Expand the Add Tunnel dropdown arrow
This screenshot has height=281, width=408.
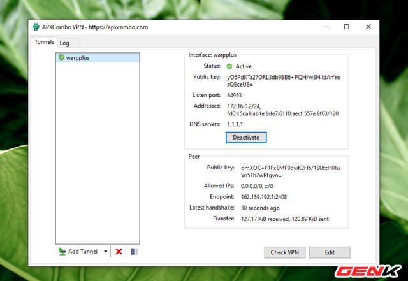105,252
